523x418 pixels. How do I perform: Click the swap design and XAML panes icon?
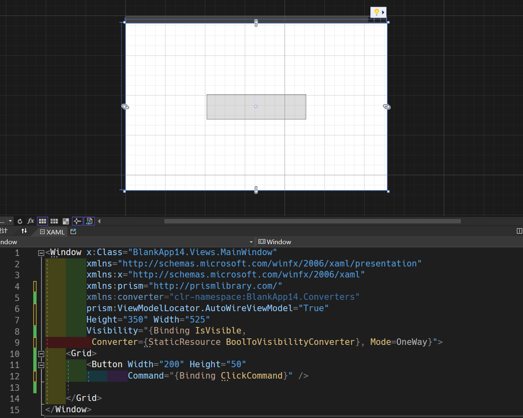(24, 231)
